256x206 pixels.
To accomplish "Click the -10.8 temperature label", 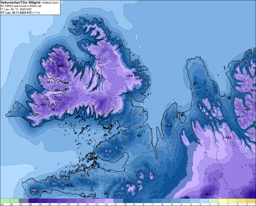I will [169, 126].
